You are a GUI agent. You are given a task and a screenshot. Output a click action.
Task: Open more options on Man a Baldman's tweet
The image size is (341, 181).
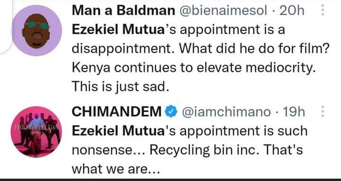[x=323, y=10]
